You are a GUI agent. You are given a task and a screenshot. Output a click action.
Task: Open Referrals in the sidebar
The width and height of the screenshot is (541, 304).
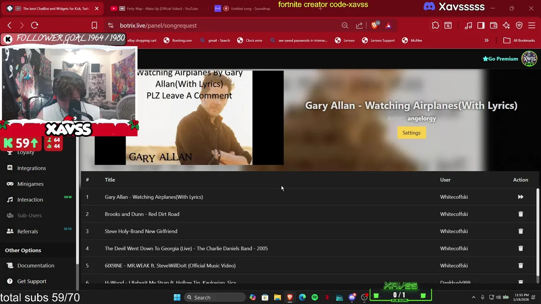point(27,231)
